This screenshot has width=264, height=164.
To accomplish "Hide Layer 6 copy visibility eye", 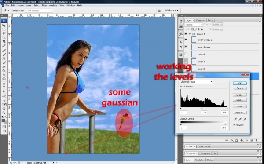I will 186,47.
